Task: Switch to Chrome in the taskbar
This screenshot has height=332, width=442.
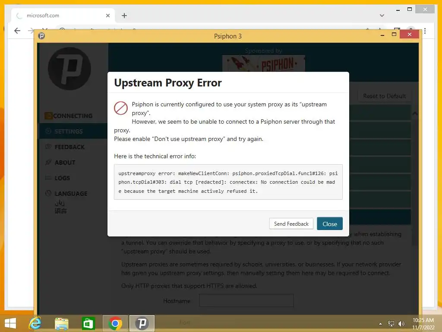Action: (x=115, y=323)
